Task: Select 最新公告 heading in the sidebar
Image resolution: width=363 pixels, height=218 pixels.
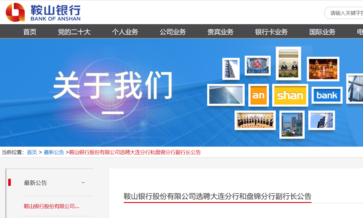Action: click(36, 183)
